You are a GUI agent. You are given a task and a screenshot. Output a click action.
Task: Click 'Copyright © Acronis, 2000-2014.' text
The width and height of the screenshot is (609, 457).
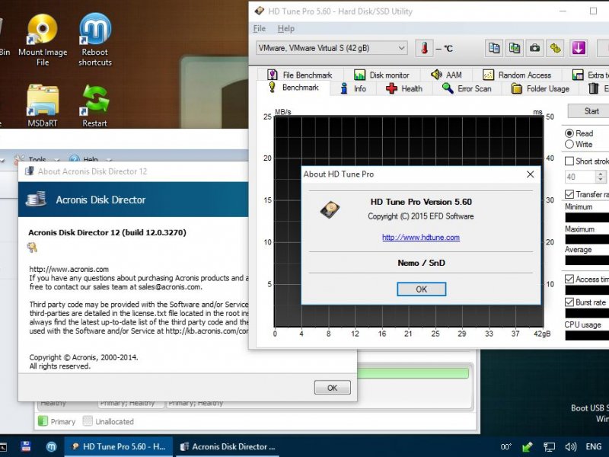[x=84, y=357]
